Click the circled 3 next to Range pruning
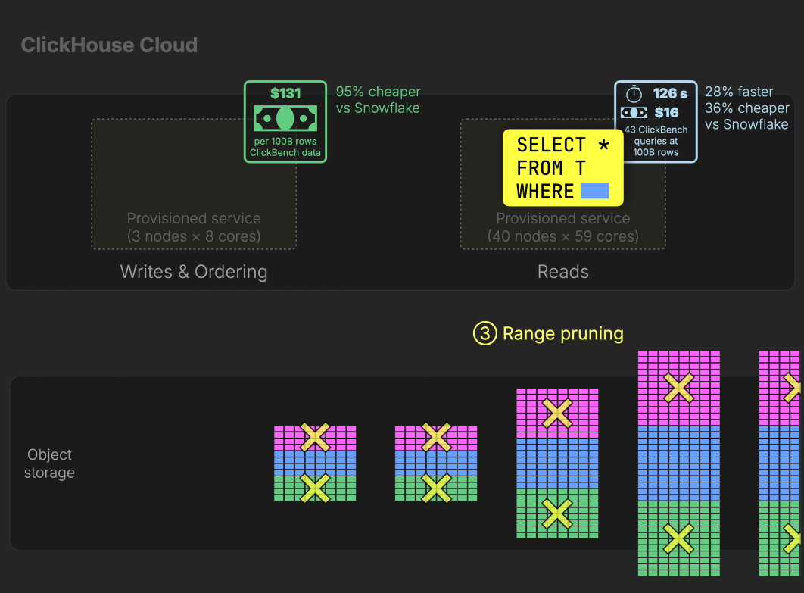Viewport: 804px width, 593px height. [x=485, y=333]
